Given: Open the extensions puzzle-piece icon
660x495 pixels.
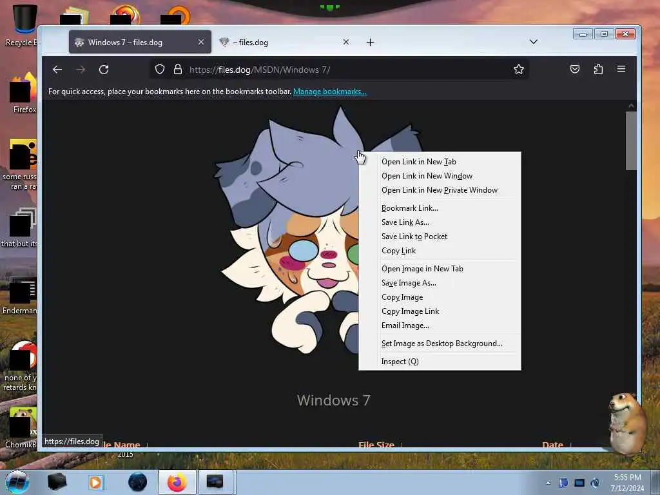Looking at the screenshot, I should coord(598,69).
